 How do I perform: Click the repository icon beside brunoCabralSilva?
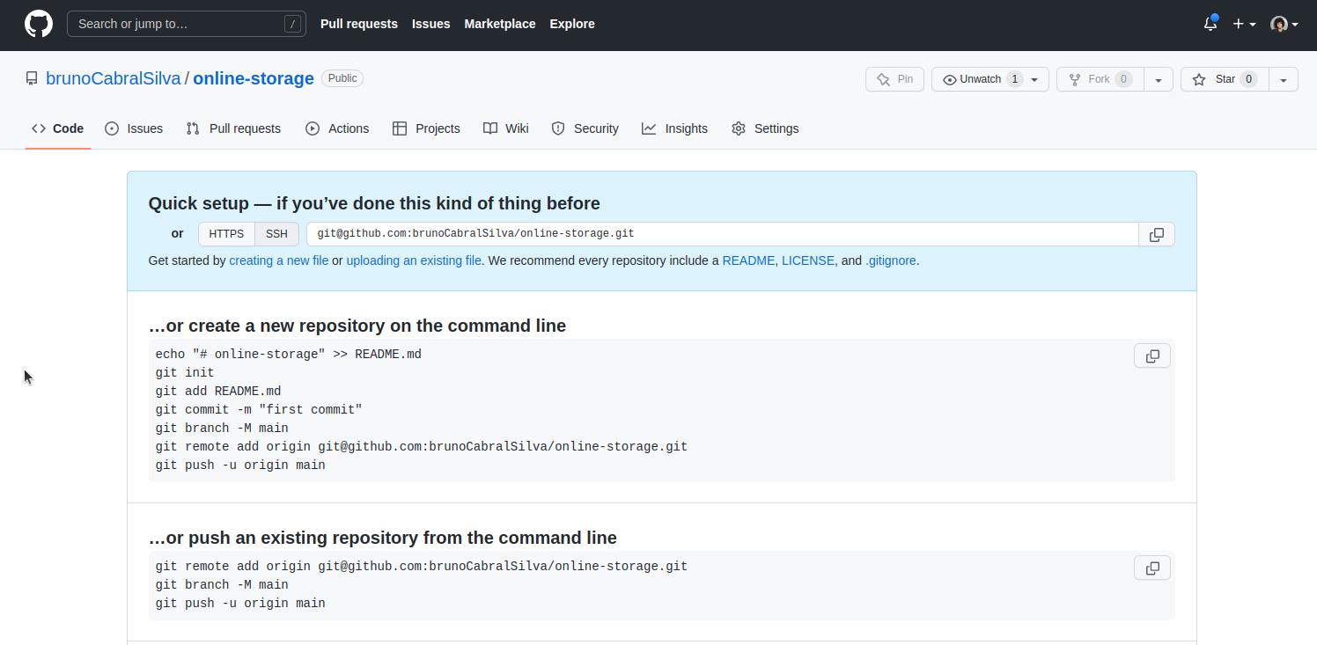pyautogui.click(x=32, y=78)
